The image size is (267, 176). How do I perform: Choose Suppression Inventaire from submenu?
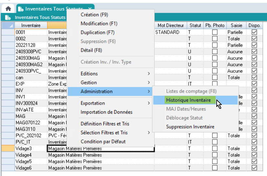(190, 127)
